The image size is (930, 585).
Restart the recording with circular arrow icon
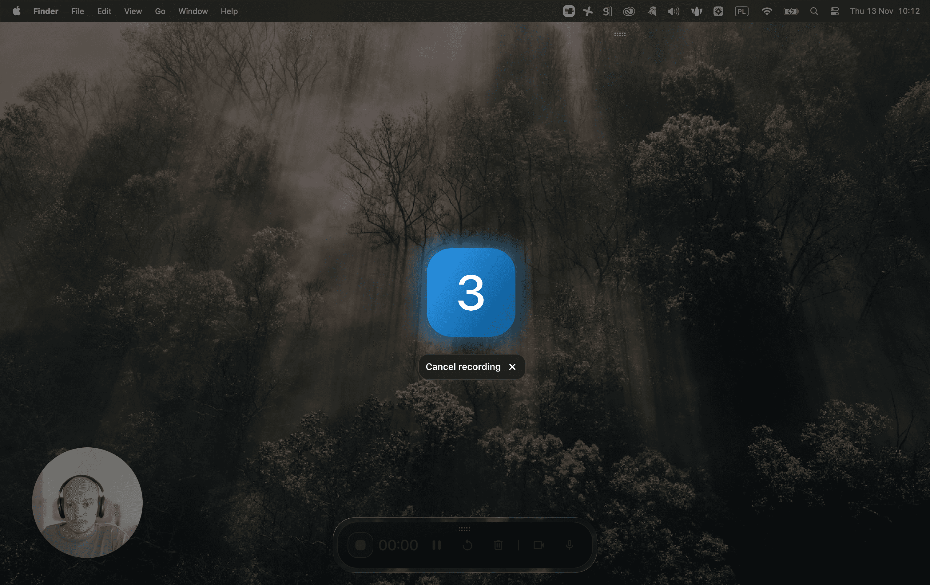point(467,545)
